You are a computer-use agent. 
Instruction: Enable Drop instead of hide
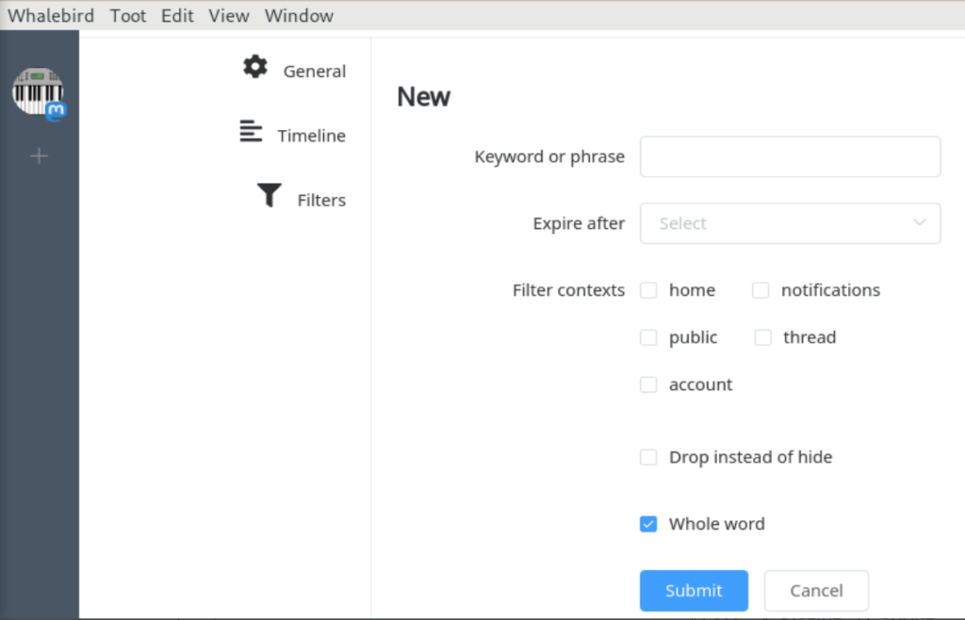648,457
